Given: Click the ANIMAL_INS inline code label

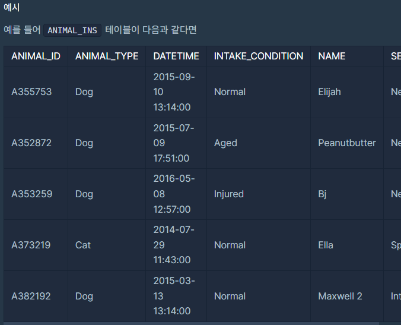Looking at the screenshot, I should point(72,30).
